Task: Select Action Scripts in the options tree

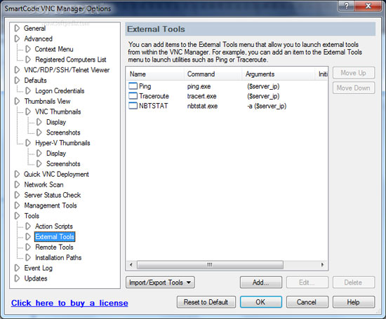Action: point(54,226)
